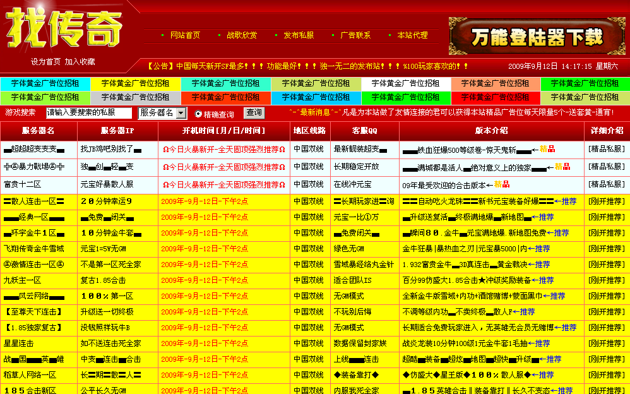Click the gold 精品 badge in 富贵十二区 row
Image resolution: width=630 pixels, height=394 pixels.
tap(502, 184)
